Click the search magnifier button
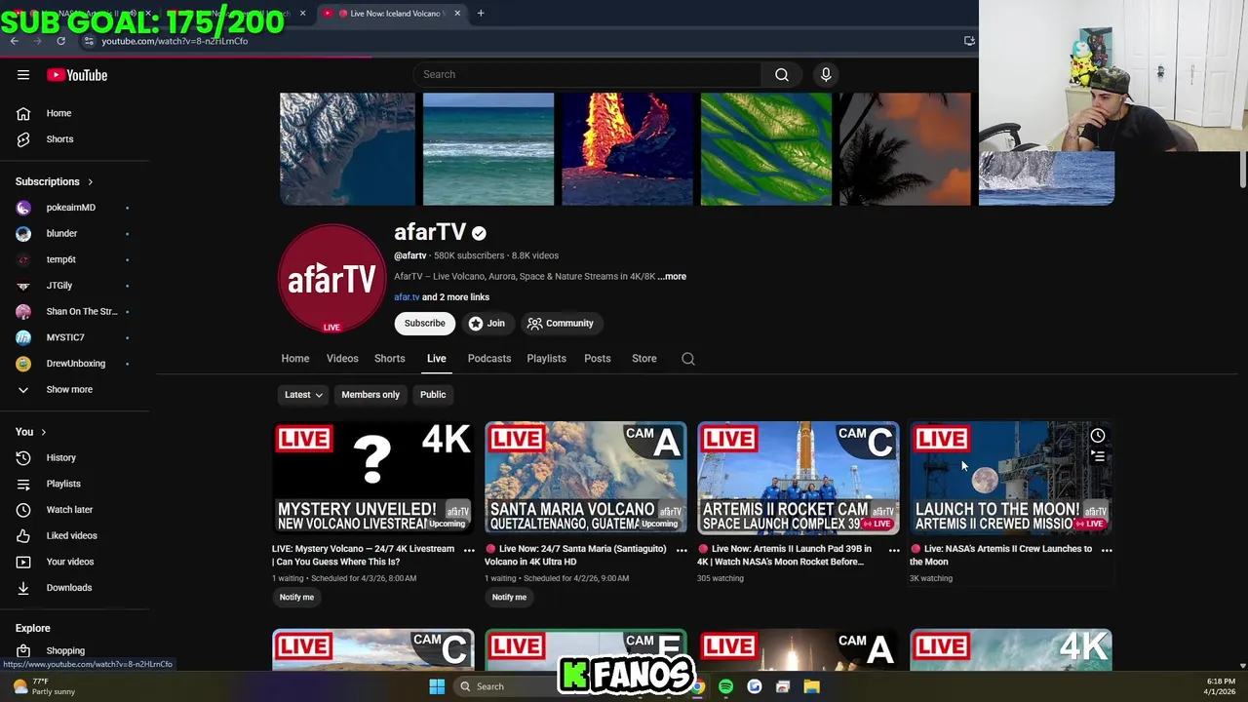The height and width of the screenshot is (702, 1248). 782,74
